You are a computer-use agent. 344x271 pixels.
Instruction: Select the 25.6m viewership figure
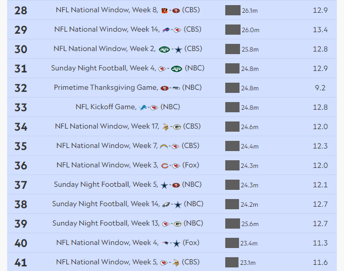(x=250, y=224)
